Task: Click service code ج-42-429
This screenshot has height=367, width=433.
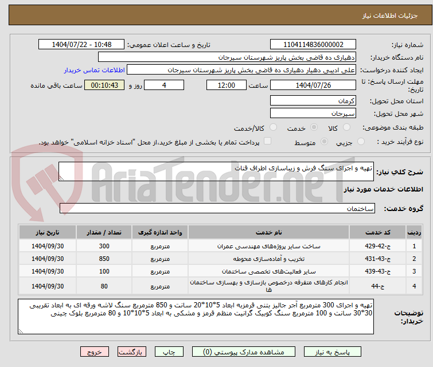Action: (x=377, y=246)
